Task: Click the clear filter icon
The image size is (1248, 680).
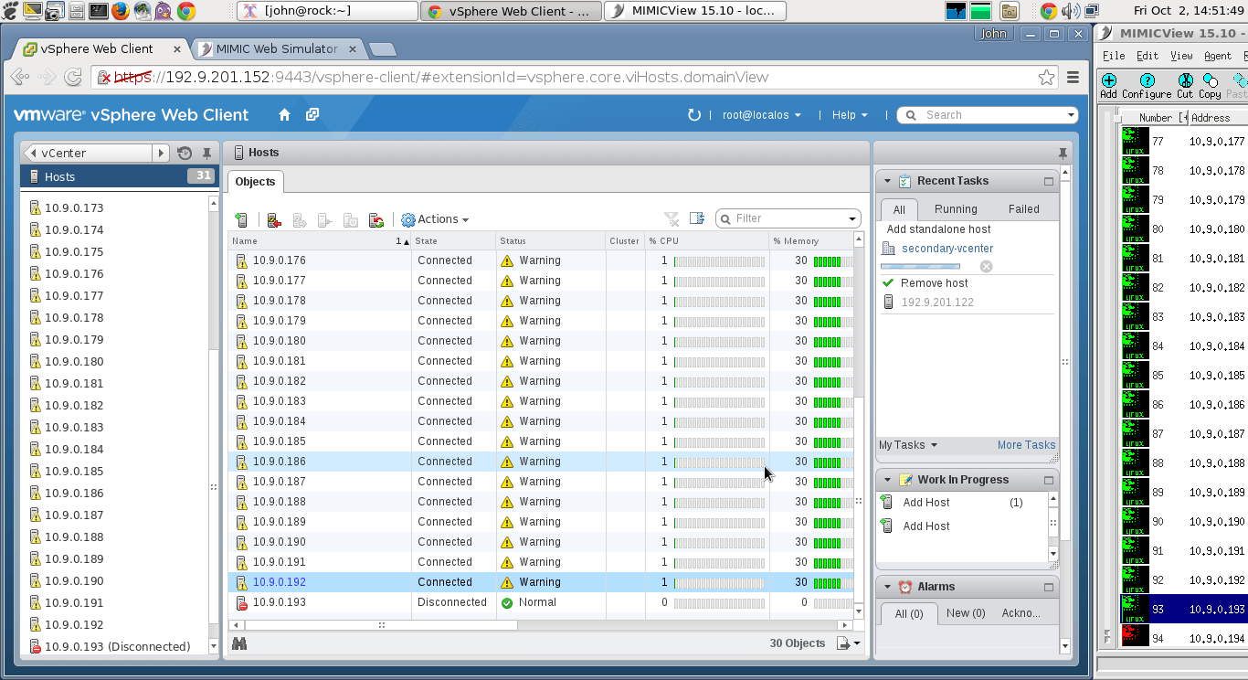Action: coord(672,218)
